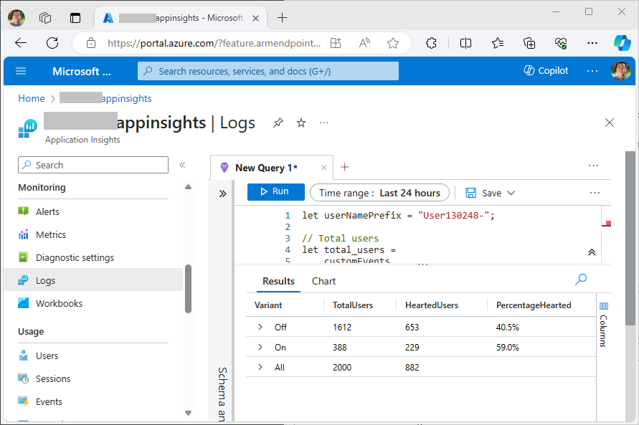
Task: Select the New Query 1 tab
Action: pyautogui.click(x=266, y=168)
